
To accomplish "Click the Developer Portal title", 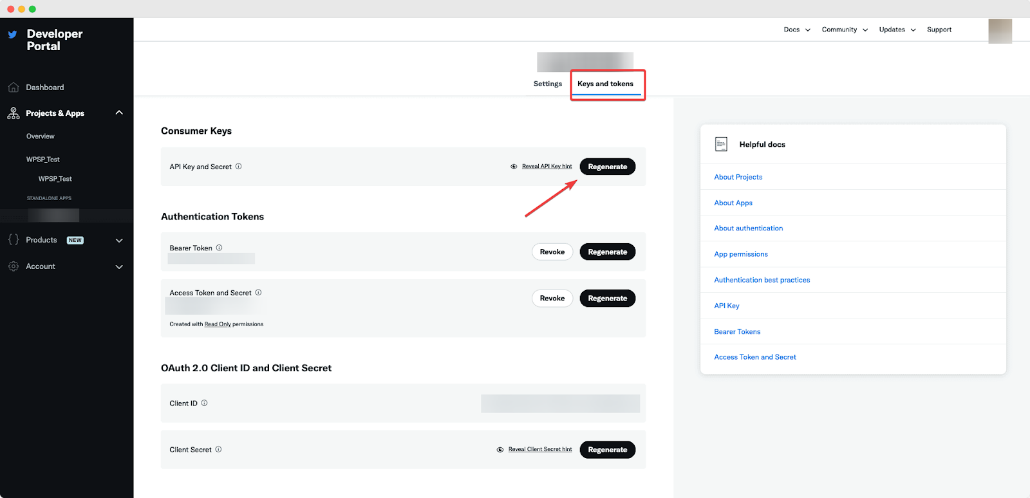I will click(55, 40).
